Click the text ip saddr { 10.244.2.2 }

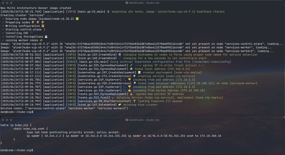tap(45, 136)
